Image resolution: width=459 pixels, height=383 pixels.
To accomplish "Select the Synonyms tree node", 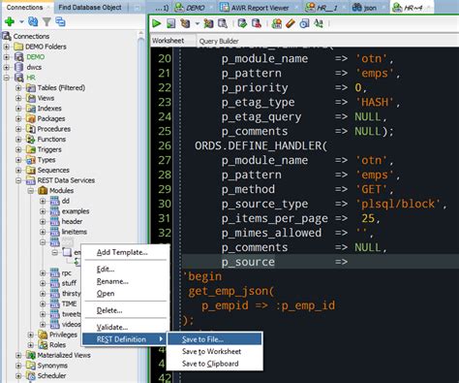I will tap(52, 366).
